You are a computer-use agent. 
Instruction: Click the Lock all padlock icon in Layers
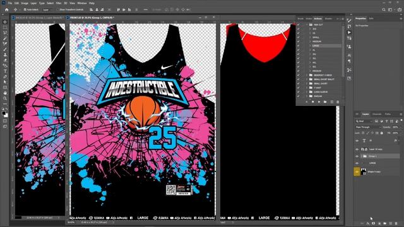[x=382, y=133]
